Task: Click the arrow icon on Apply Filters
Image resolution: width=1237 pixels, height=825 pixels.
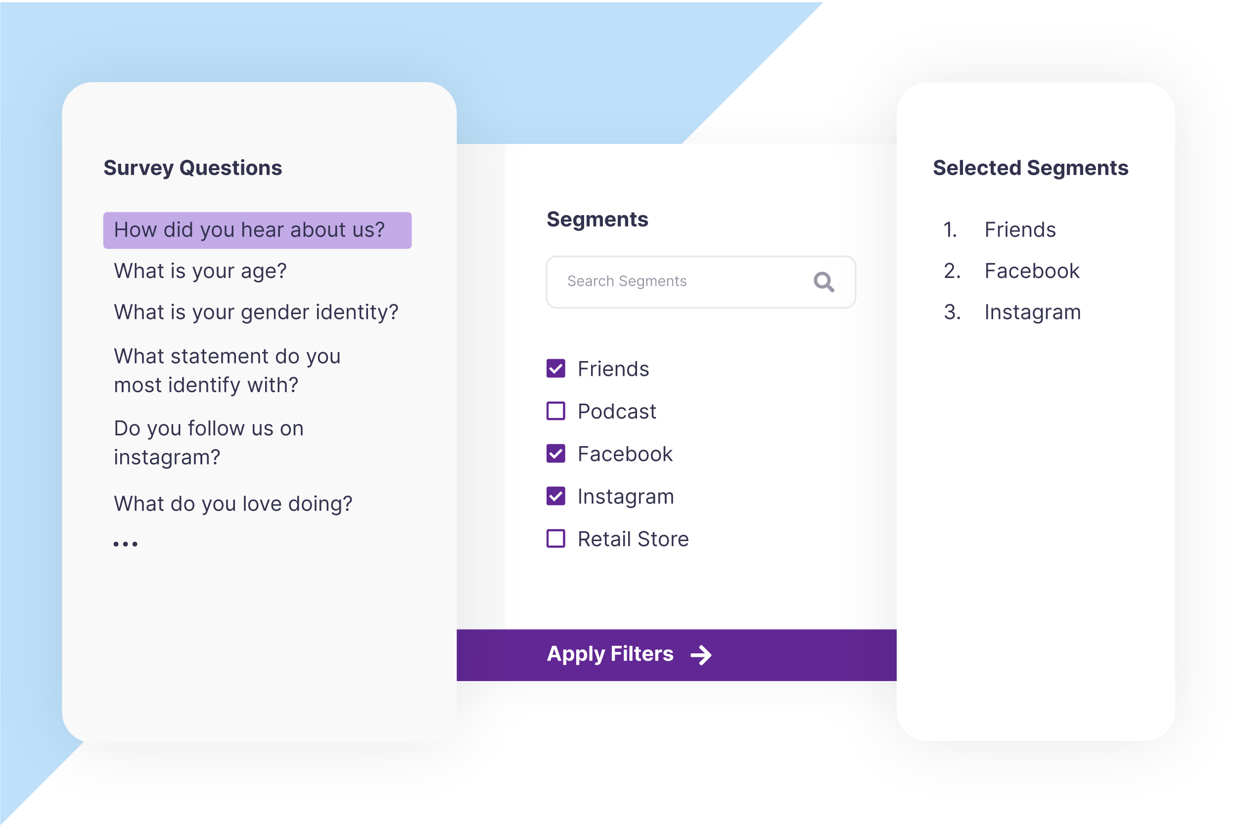Action: [701, 655]
